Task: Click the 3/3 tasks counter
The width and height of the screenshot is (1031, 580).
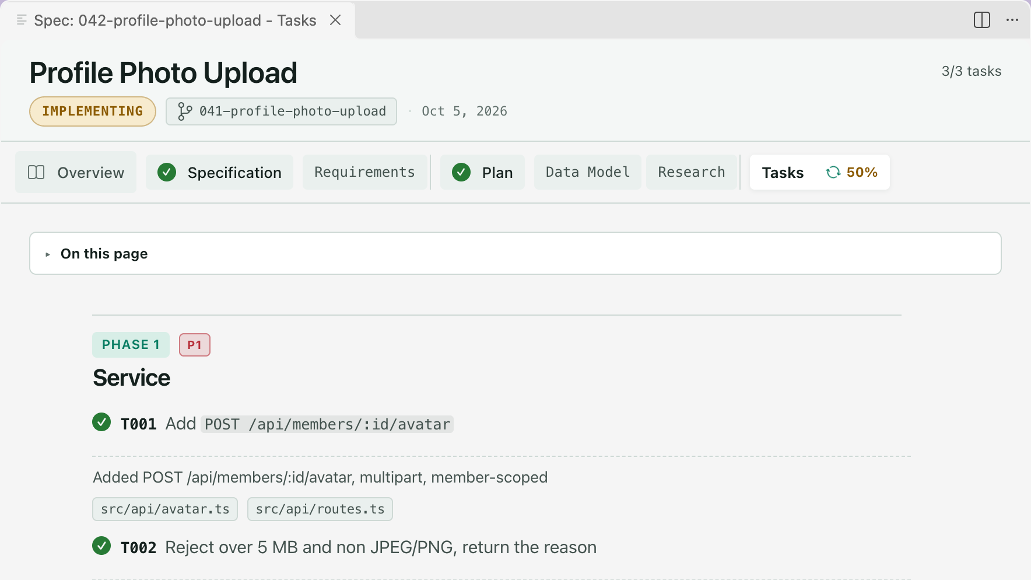Action: [x=972, y=71]
